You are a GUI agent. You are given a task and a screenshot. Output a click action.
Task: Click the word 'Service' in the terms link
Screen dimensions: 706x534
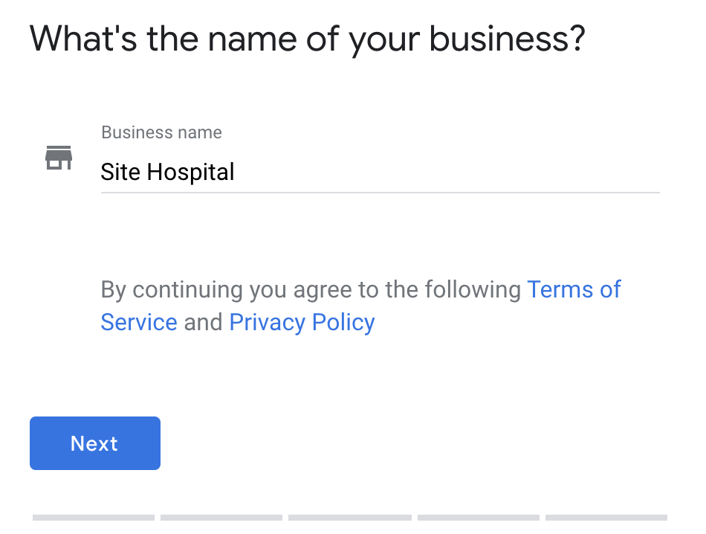tap(139, 323)
